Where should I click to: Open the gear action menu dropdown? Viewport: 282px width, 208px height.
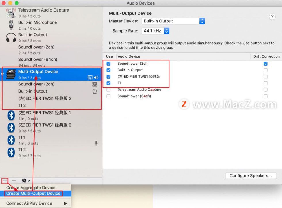(x=26, y=181)
